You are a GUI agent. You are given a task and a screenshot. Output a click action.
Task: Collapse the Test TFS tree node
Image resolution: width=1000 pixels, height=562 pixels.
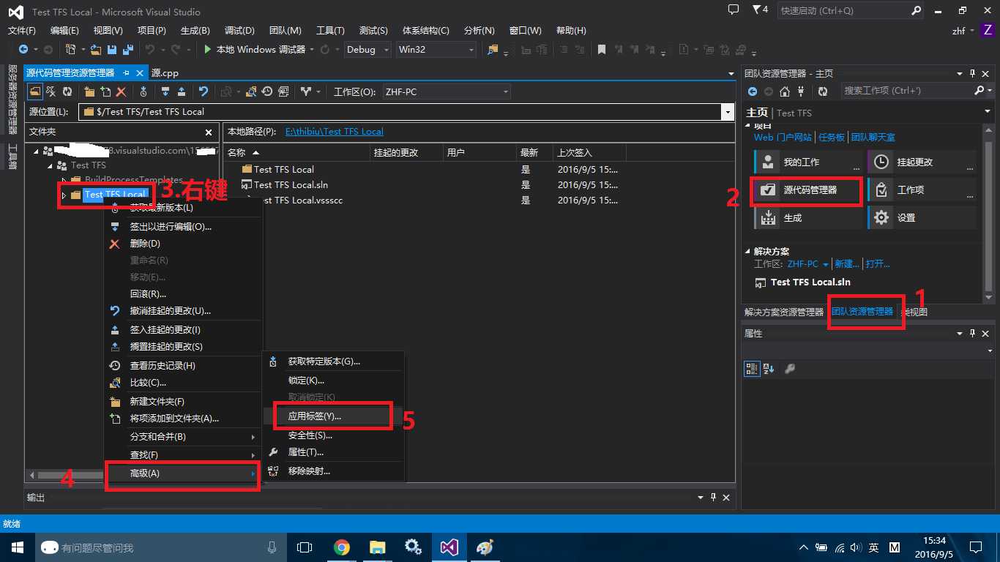pos(50,165)
